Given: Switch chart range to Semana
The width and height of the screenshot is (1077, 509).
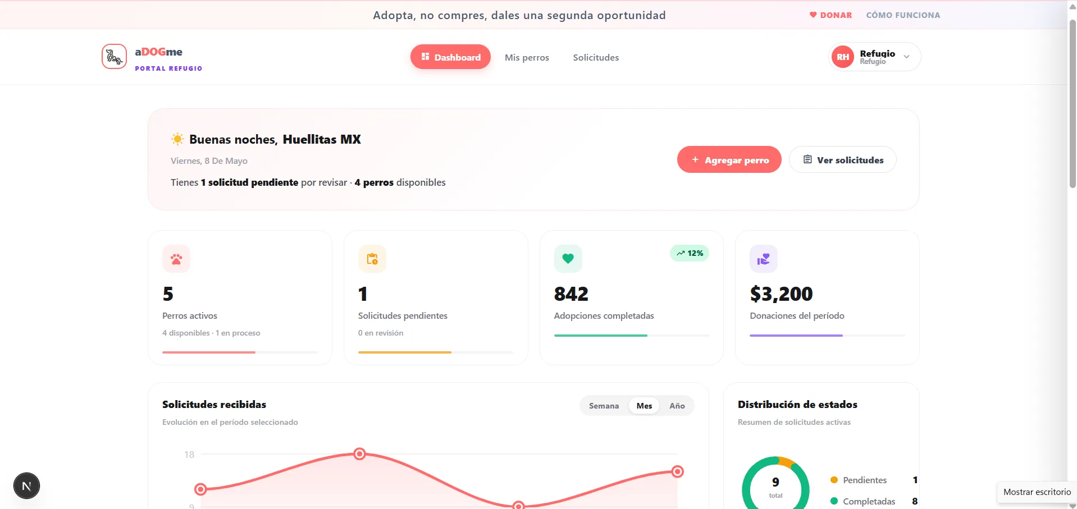Looking at the screenshot, I should [x=604, y=406].
